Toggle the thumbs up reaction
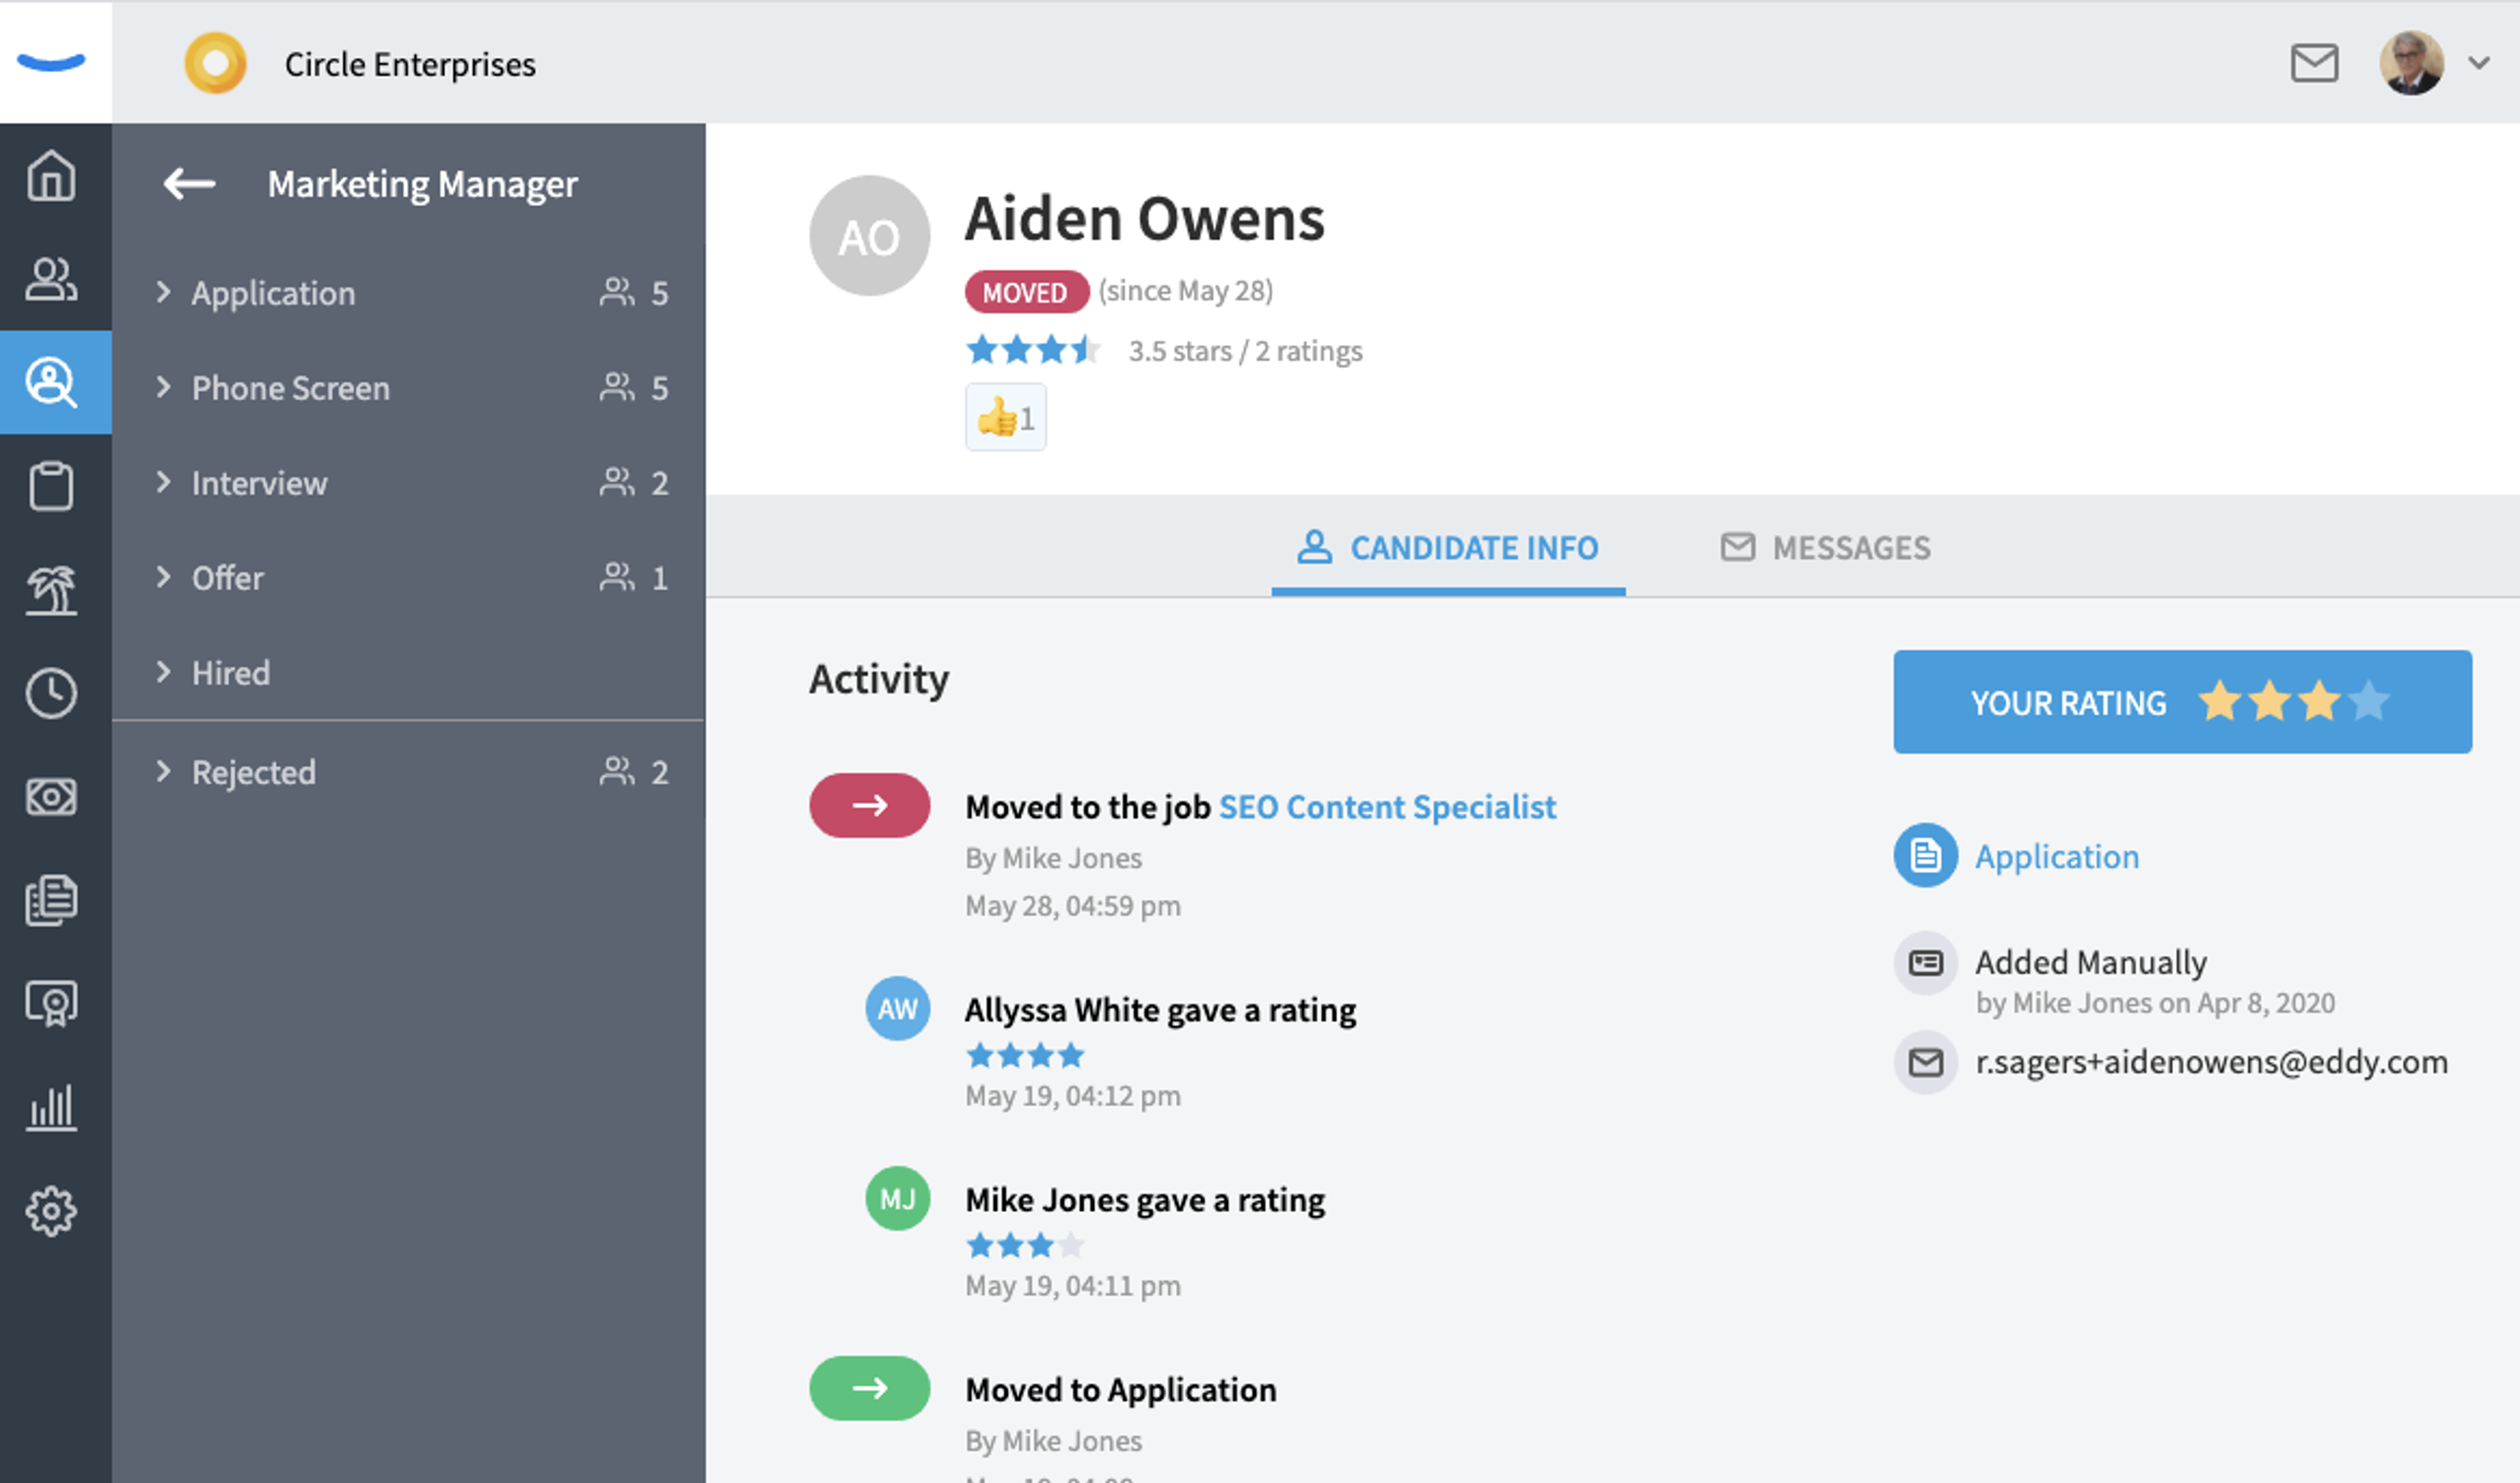The height and width of the screenshot is (1483, 2520). [x=1005, y=418]
